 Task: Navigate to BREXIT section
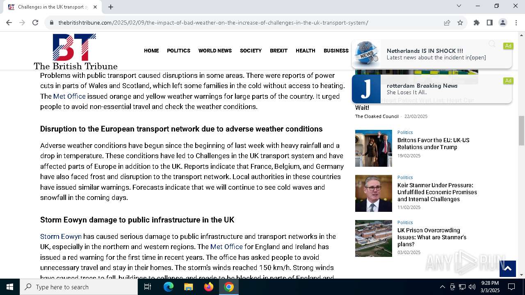278,51
